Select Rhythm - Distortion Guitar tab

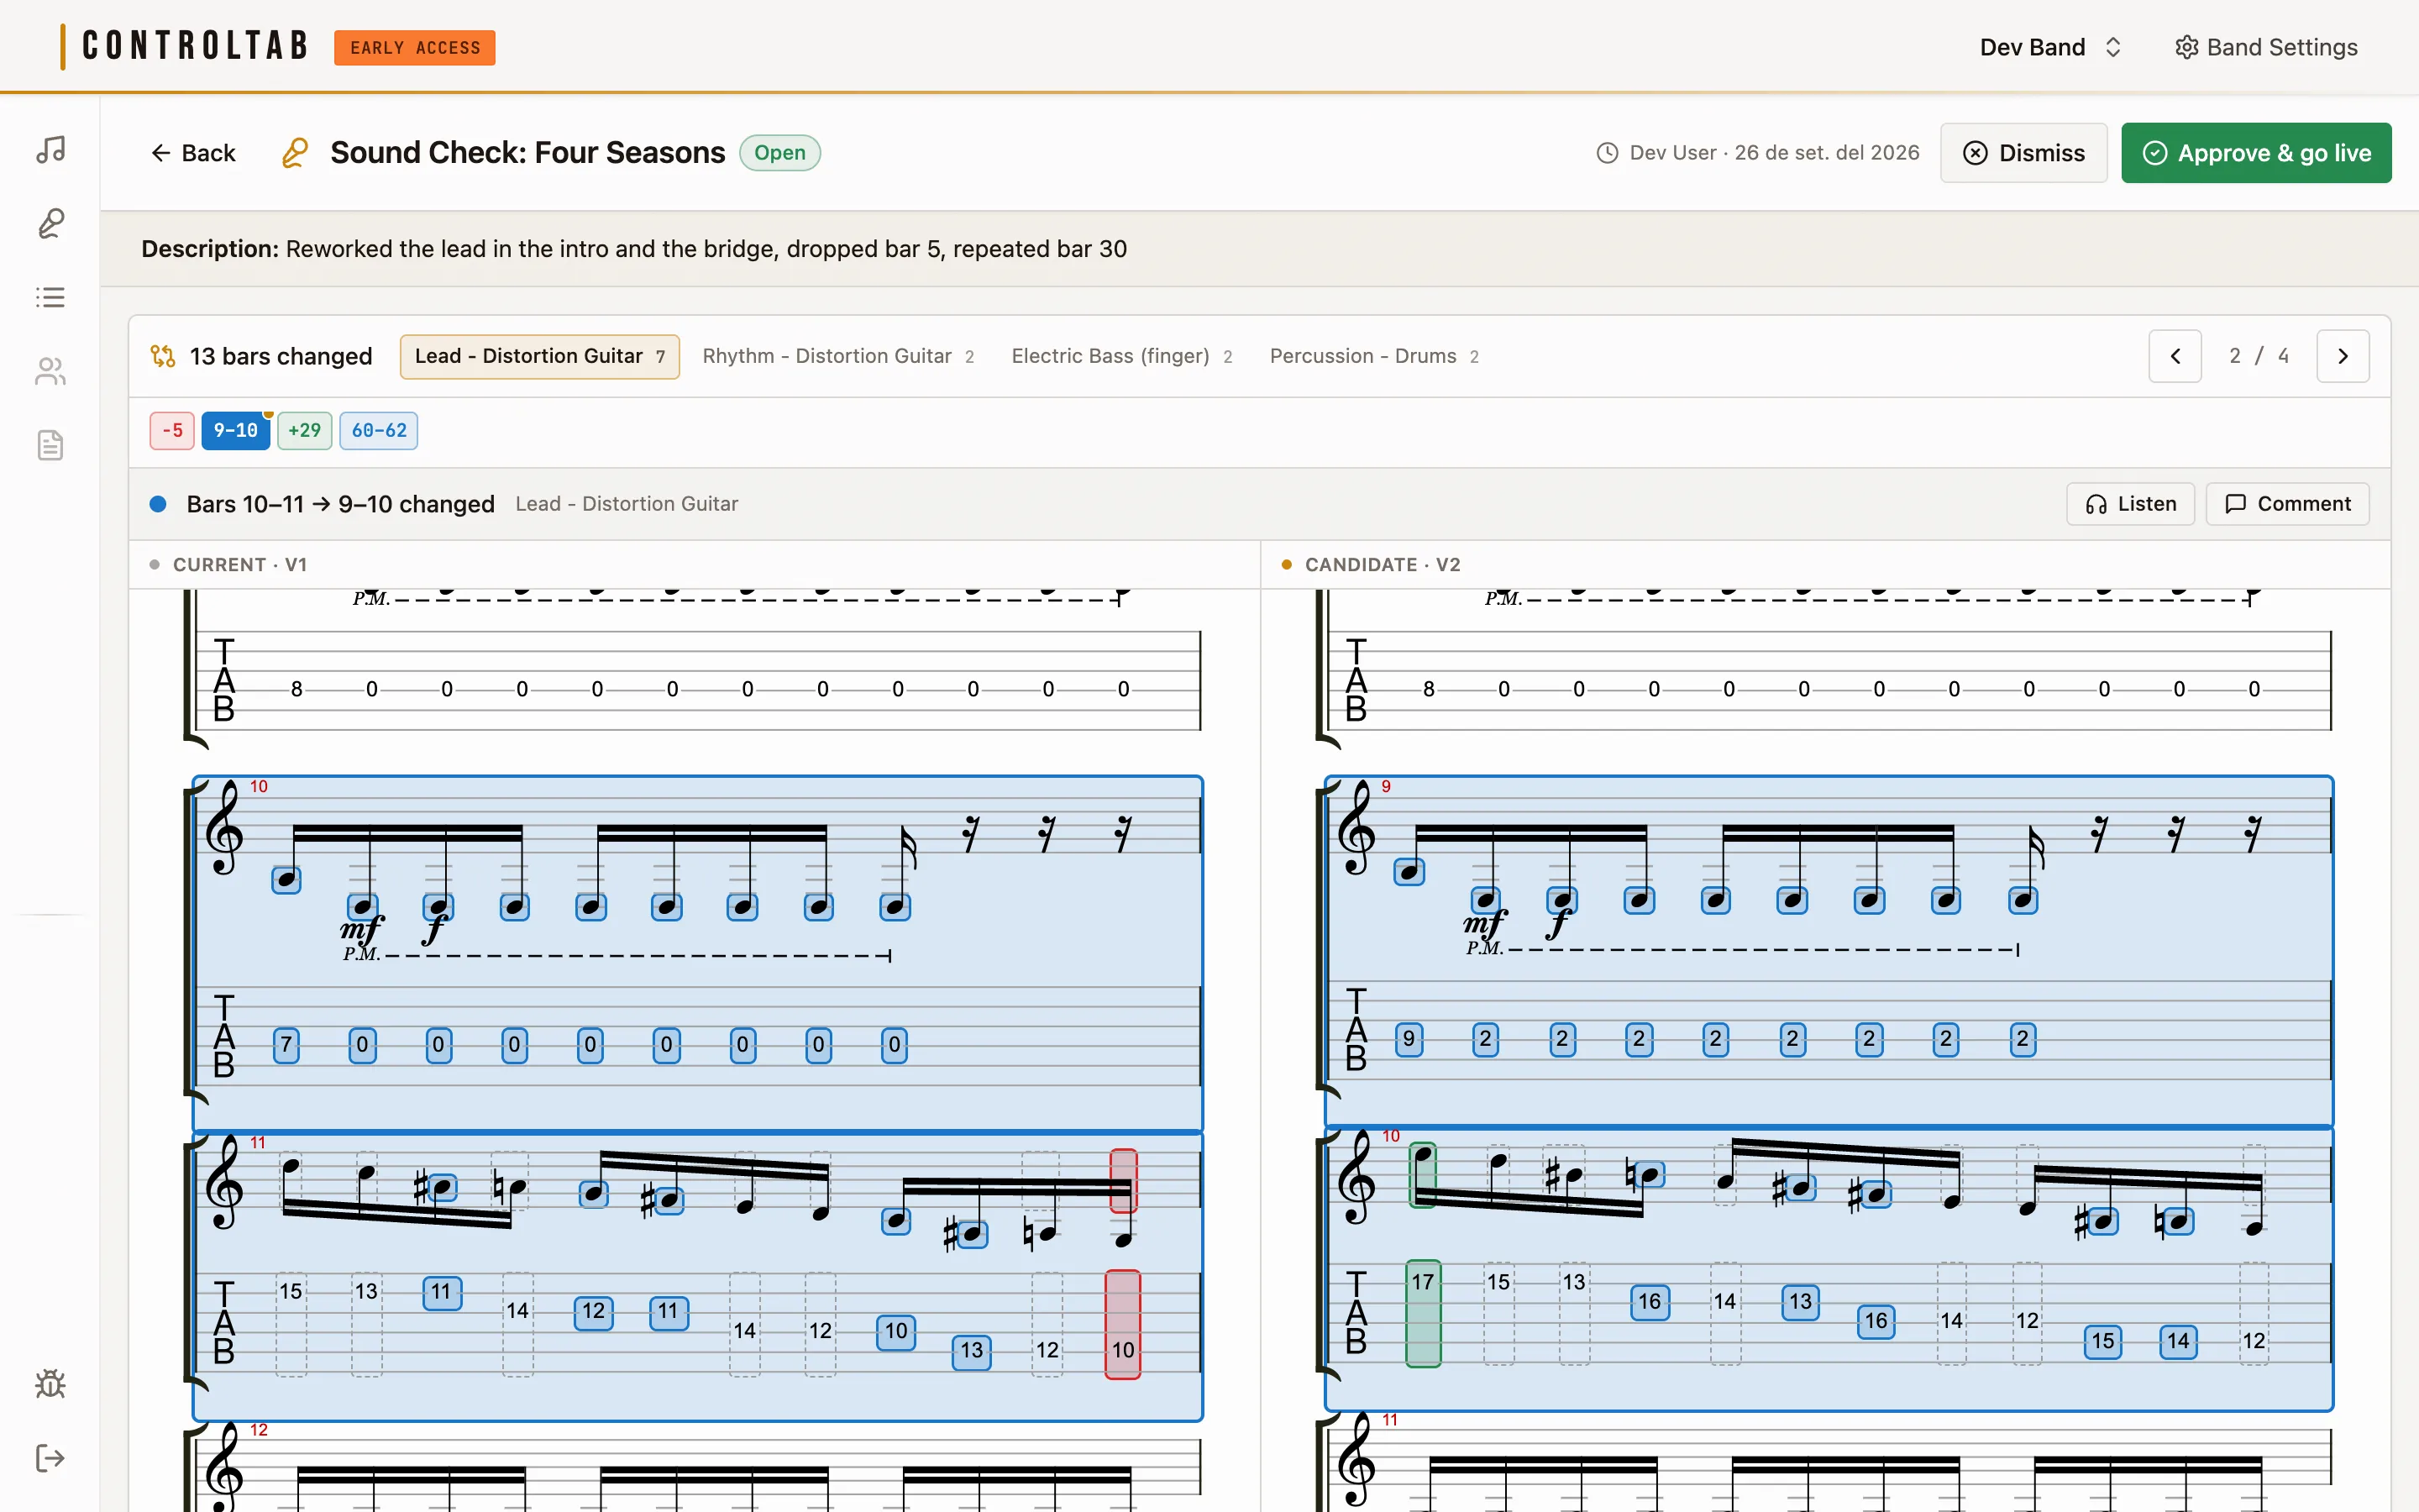(837, 356)
